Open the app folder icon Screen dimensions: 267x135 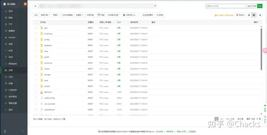click(42, 28)
